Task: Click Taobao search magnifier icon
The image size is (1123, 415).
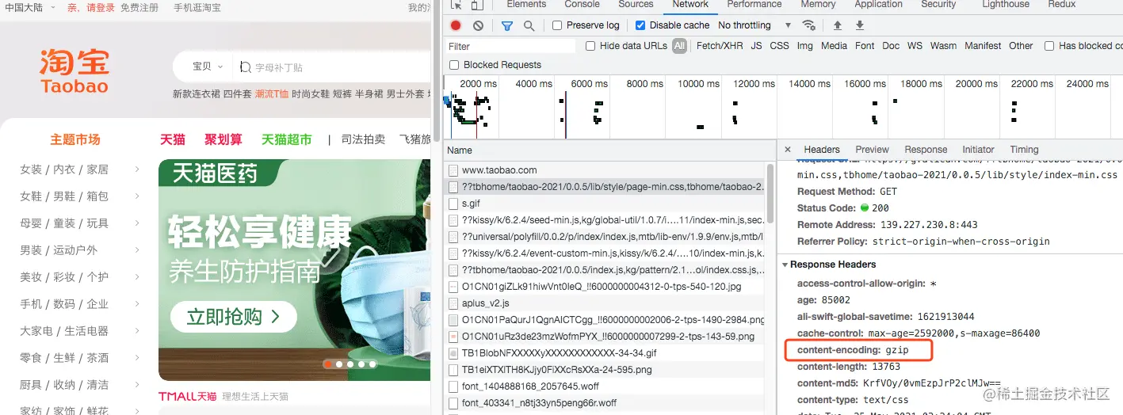Action: click(246, 67)
